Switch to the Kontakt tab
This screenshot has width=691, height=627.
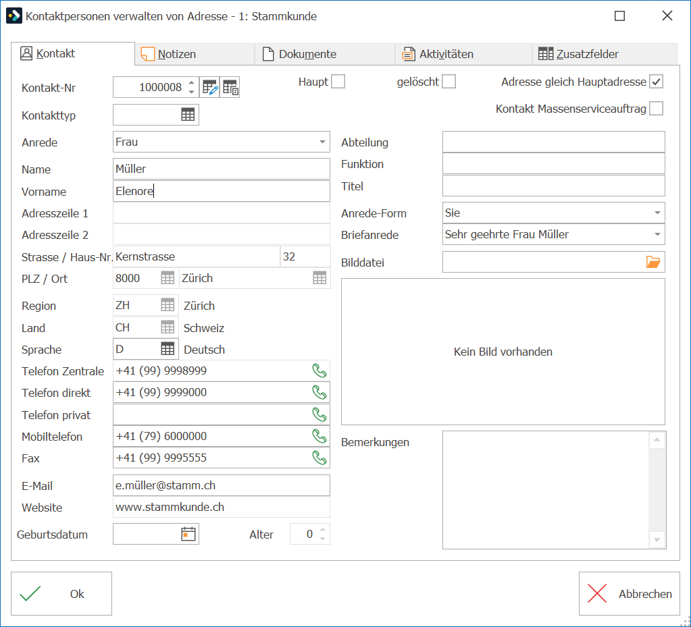[x=73, y=54]
